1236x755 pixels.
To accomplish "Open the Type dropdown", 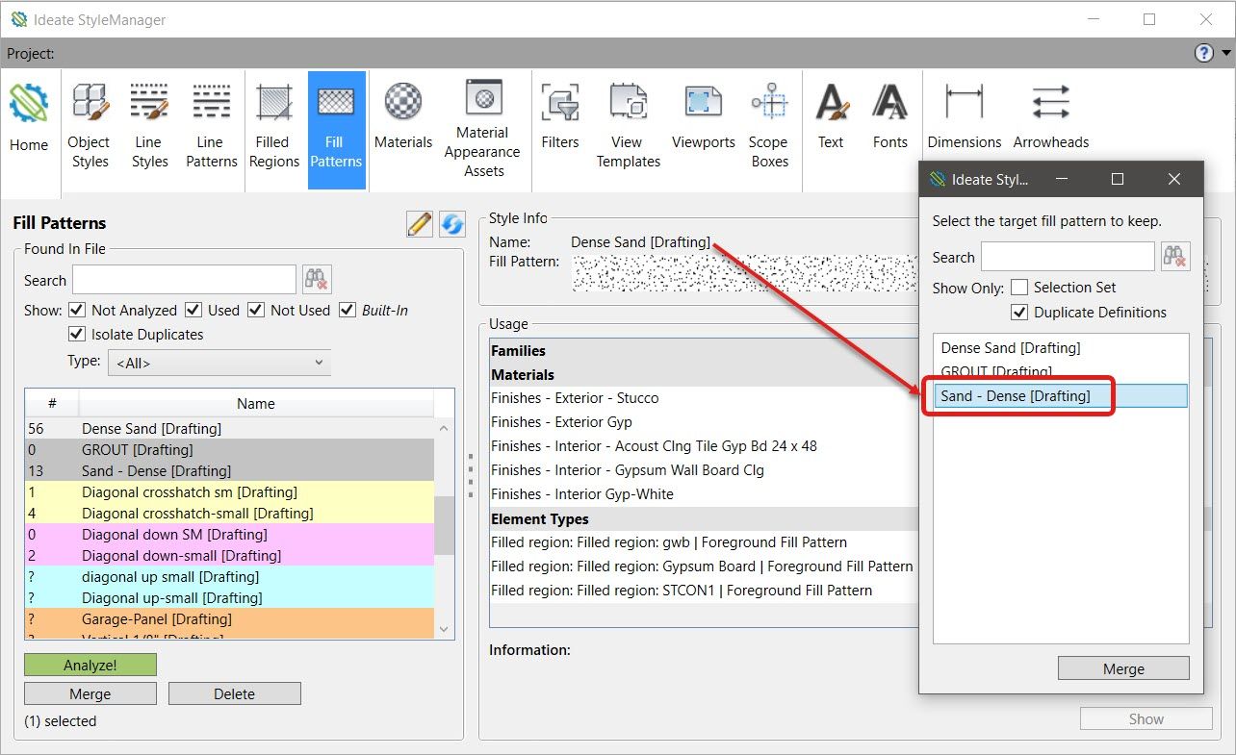I will click(219, 363).
